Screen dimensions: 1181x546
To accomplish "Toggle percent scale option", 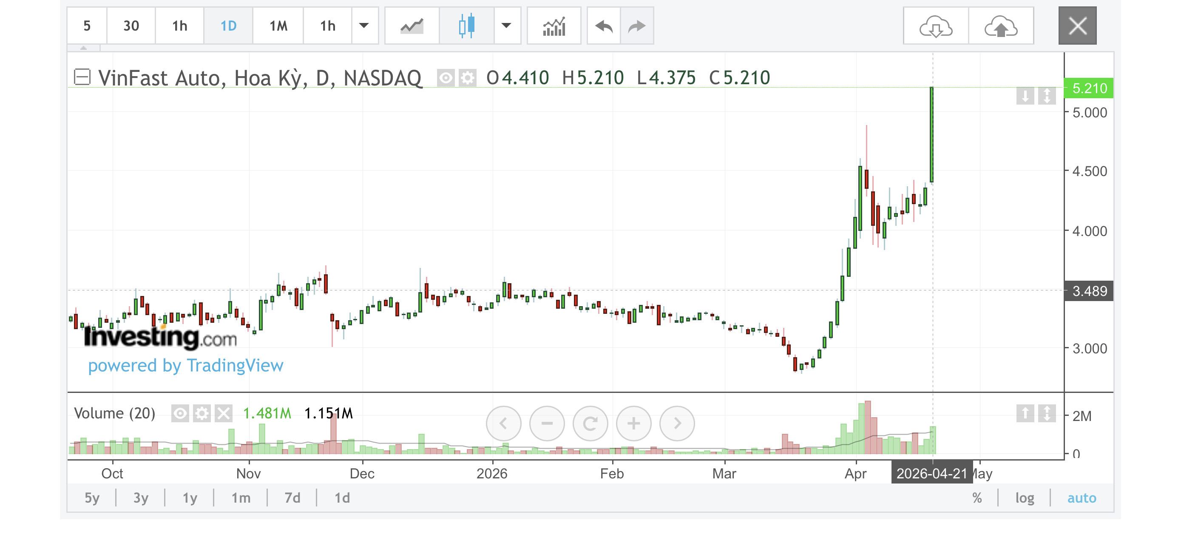I will pyautogui.click(x=977, y=498).
